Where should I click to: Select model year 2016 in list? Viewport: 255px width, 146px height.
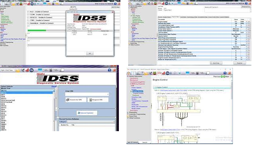(x=3, y=97)
